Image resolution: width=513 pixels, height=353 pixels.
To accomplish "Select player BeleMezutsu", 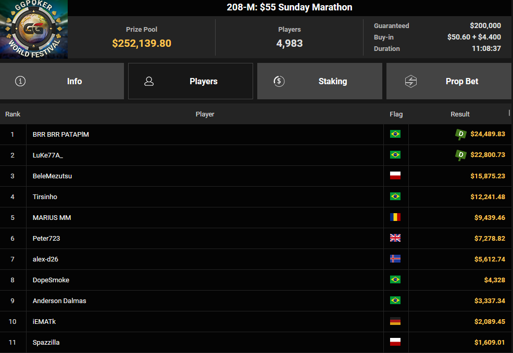I will coord(53,176).
